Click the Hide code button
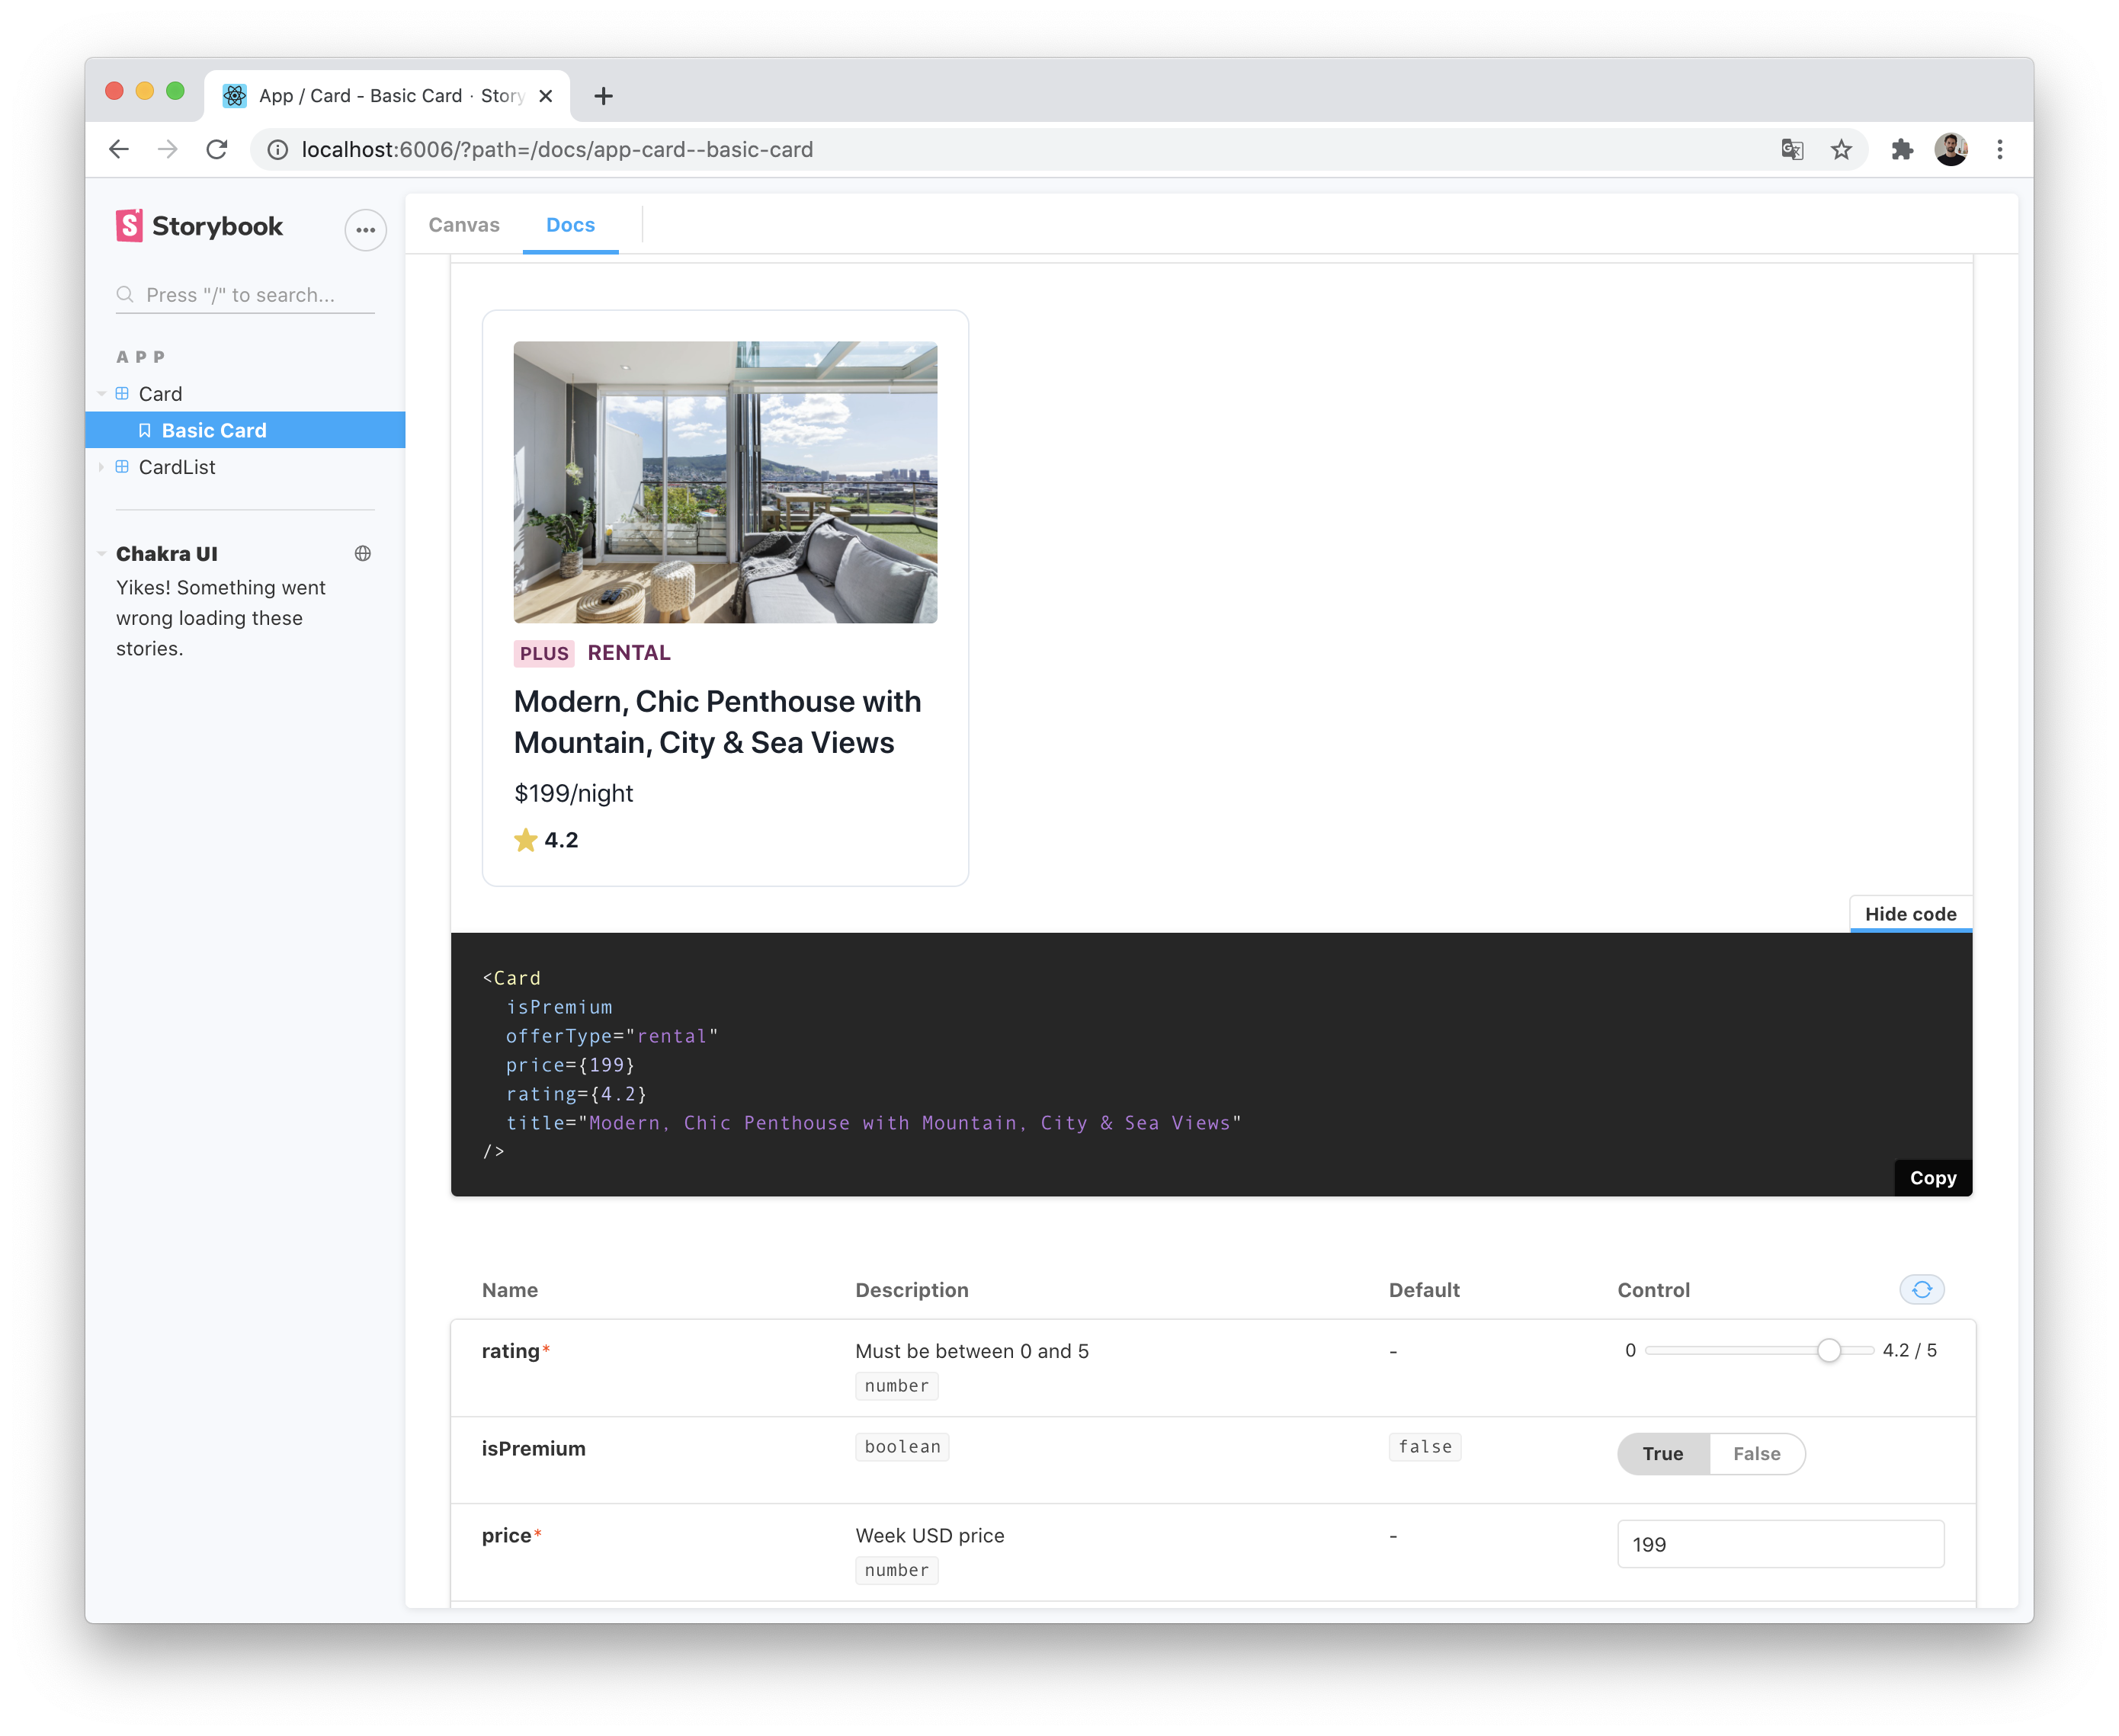 [1912, 913]
